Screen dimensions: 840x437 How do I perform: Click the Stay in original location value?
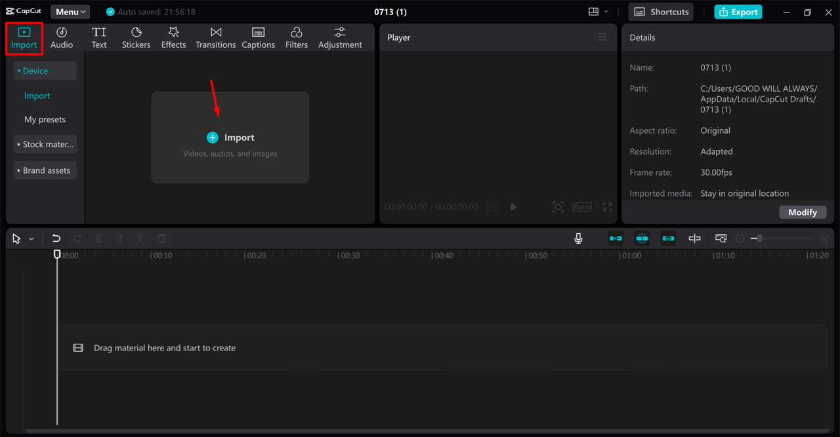pyautogui.click(x=745, y=193)
